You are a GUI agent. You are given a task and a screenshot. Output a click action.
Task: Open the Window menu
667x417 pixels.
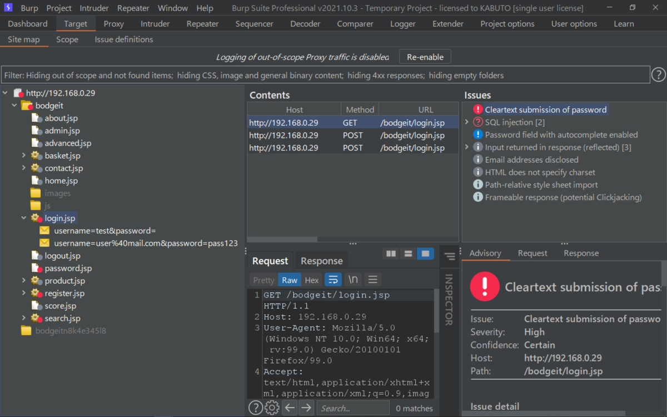click(x=173, y=8)
